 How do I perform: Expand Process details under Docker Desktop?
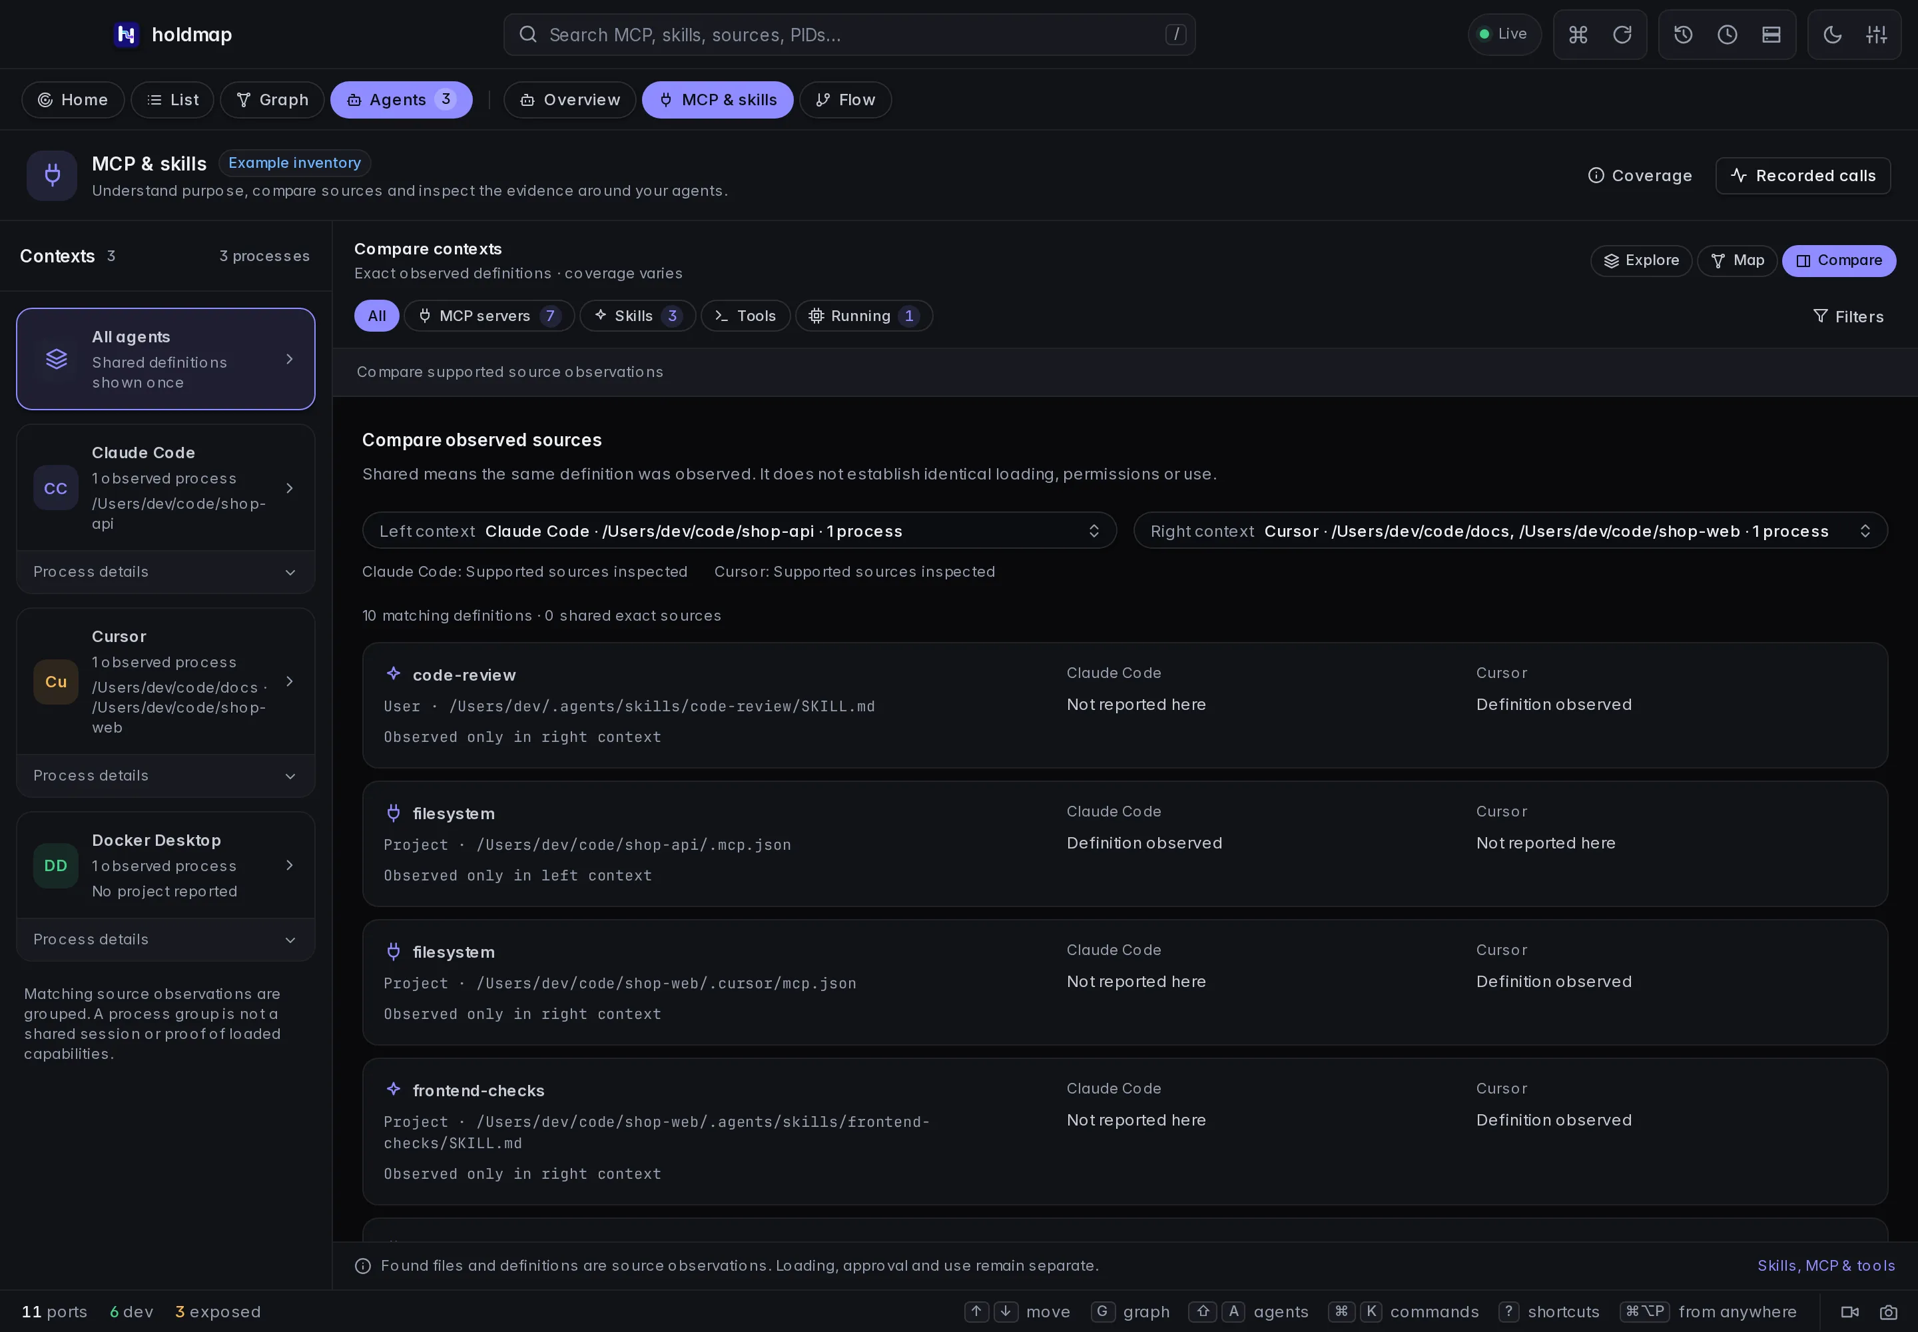165,939
